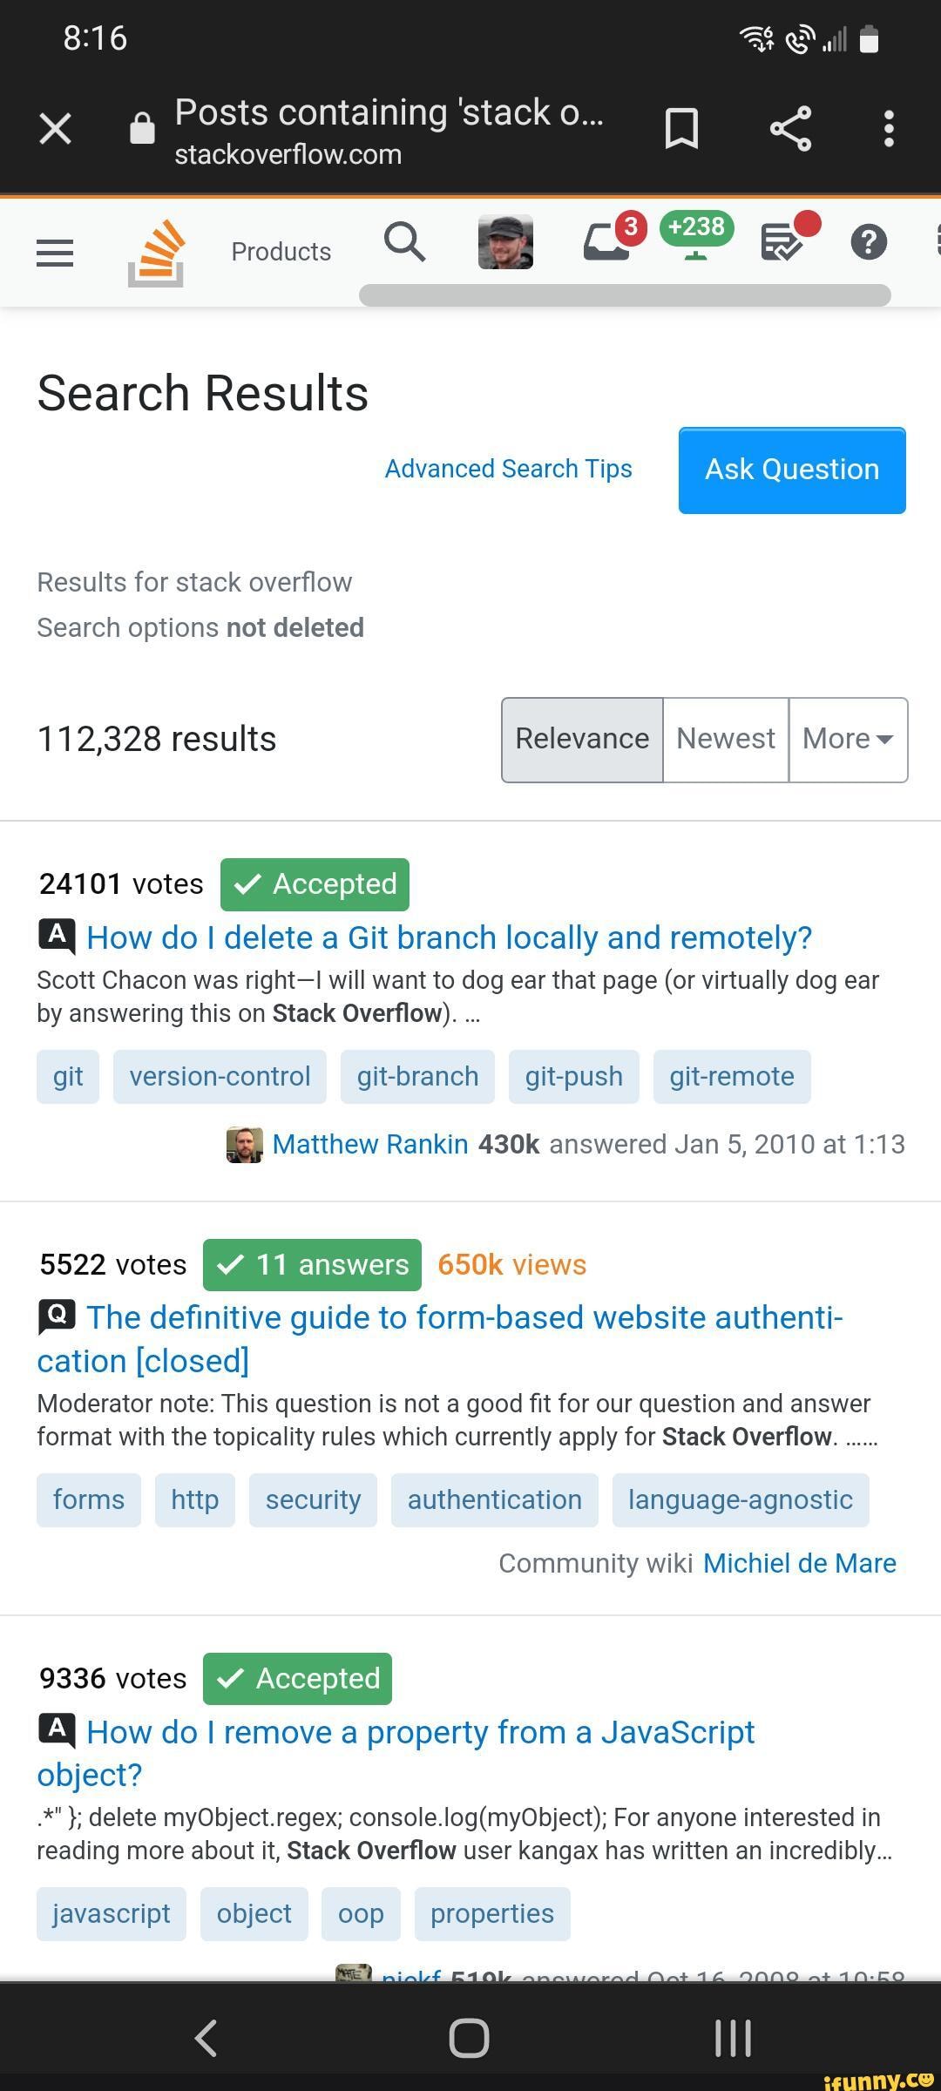The image size is (941, 2091).
Task: Open Git branch deletion answer title
Action: [x=450, y=937]
